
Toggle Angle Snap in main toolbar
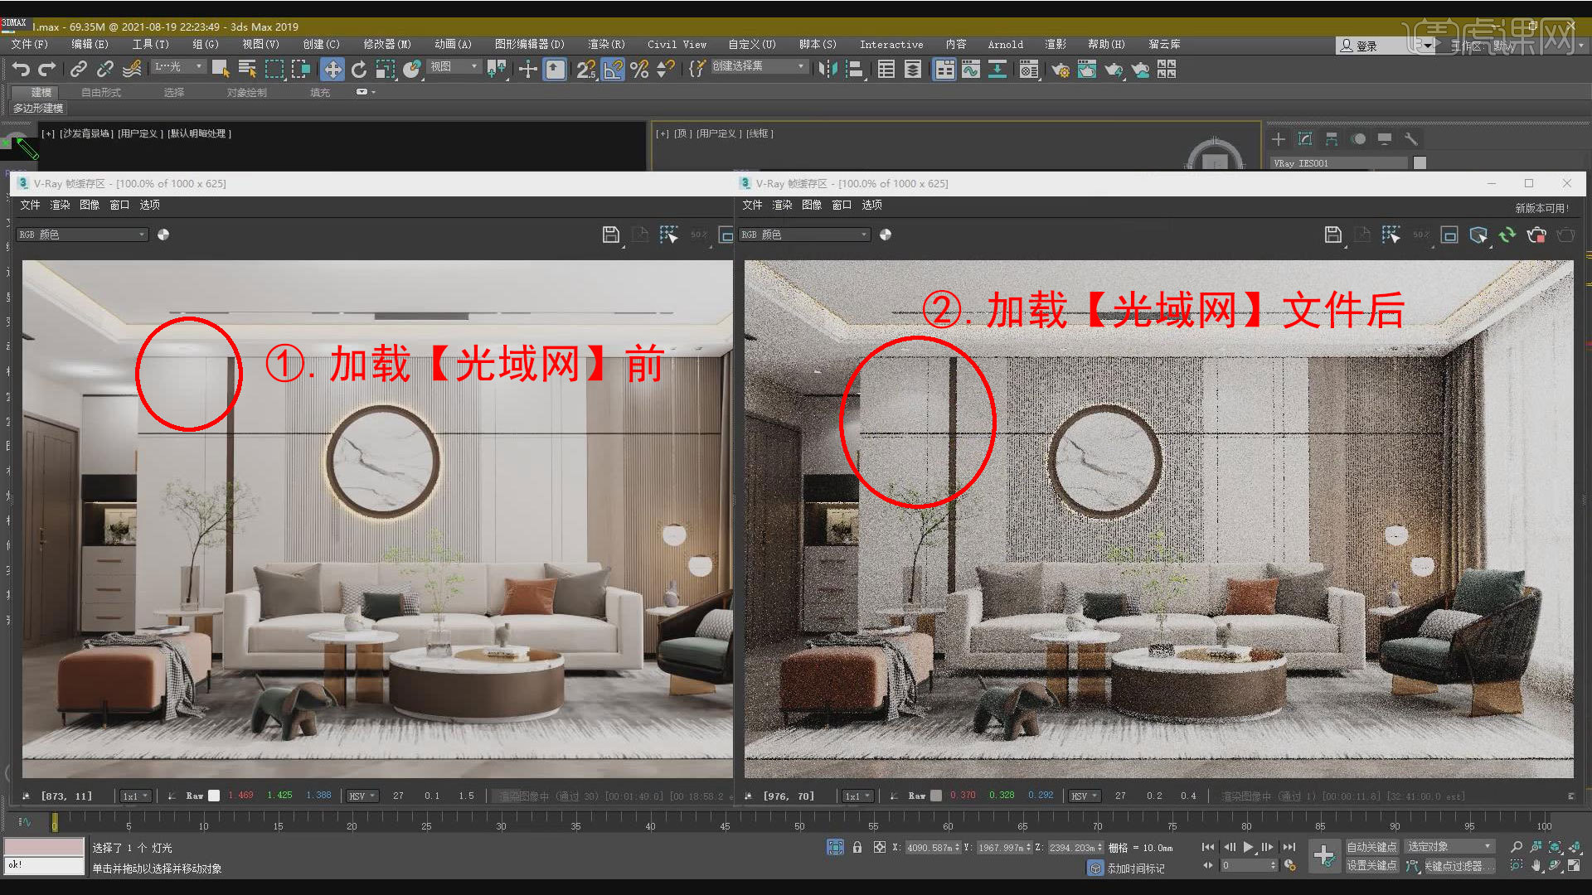pyautogui.click(x=612, y=70)
